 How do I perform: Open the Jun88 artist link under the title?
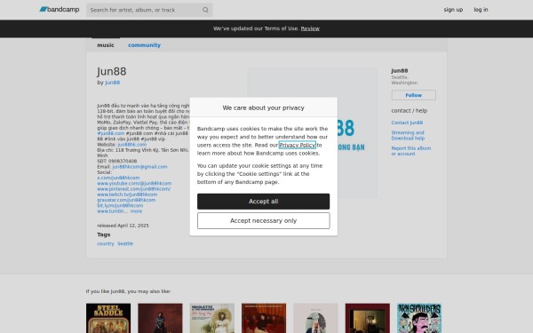tap(112, 83)
